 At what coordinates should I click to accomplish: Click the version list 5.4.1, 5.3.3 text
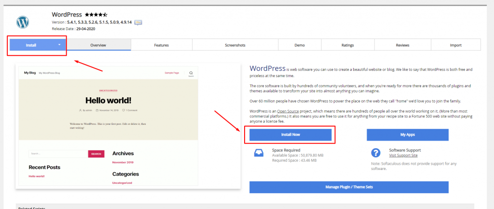(99, 22)
